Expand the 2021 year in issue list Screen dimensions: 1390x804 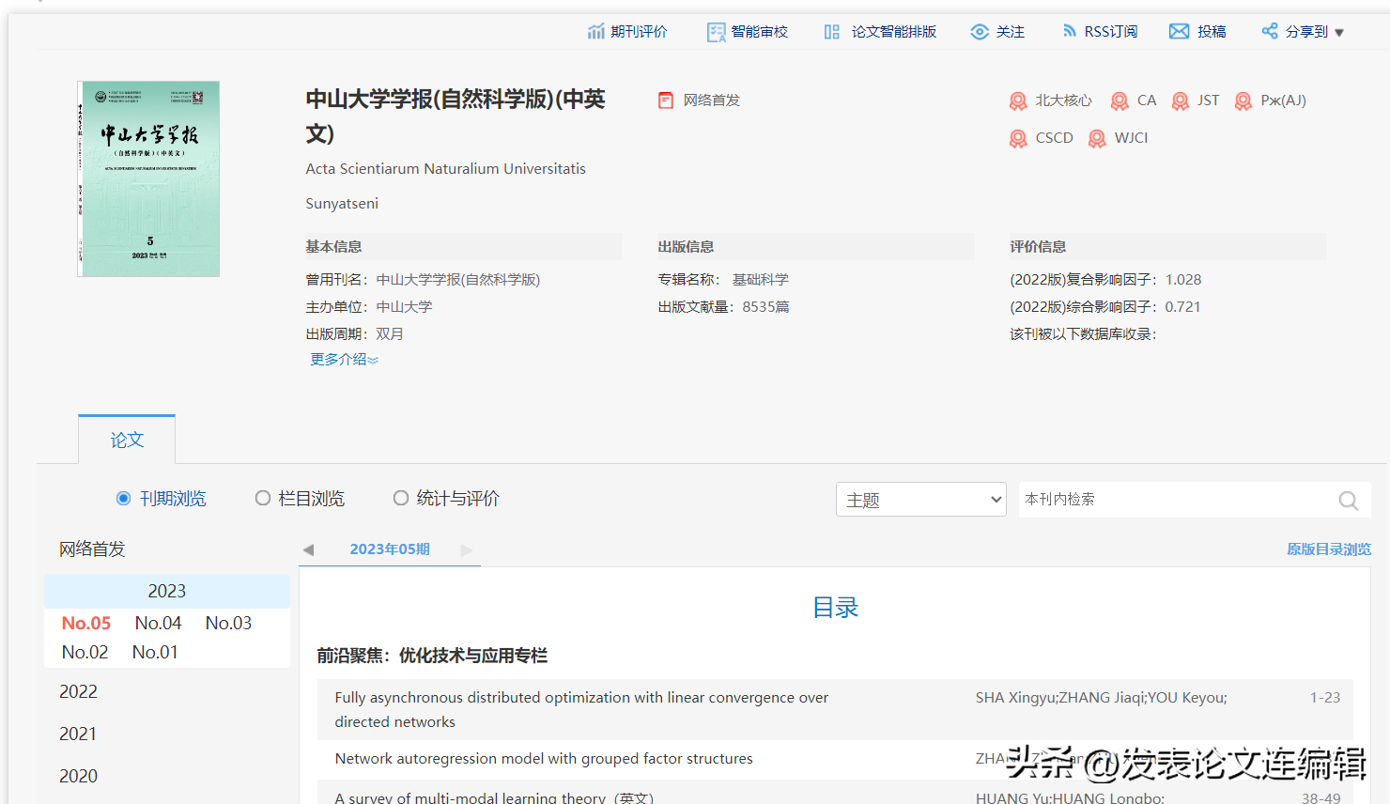point(78,734)
